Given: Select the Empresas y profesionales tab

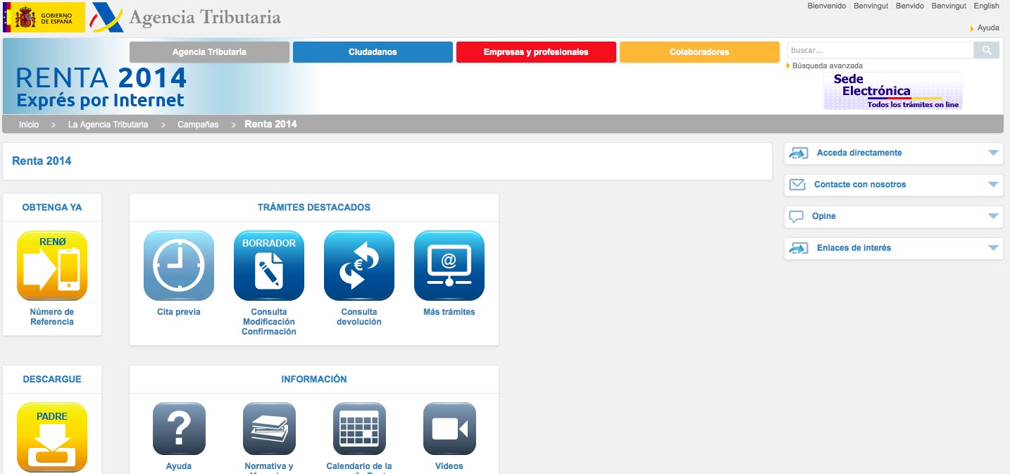Looking at the screenshot, I should pos(536,52).
